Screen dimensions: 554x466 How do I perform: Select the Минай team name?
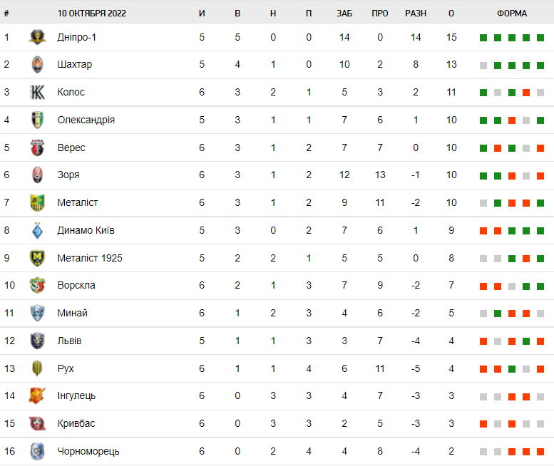point(73,313)
